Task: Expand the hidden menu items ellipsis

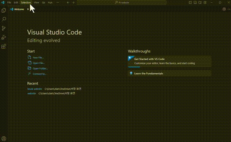Action: 58,3
